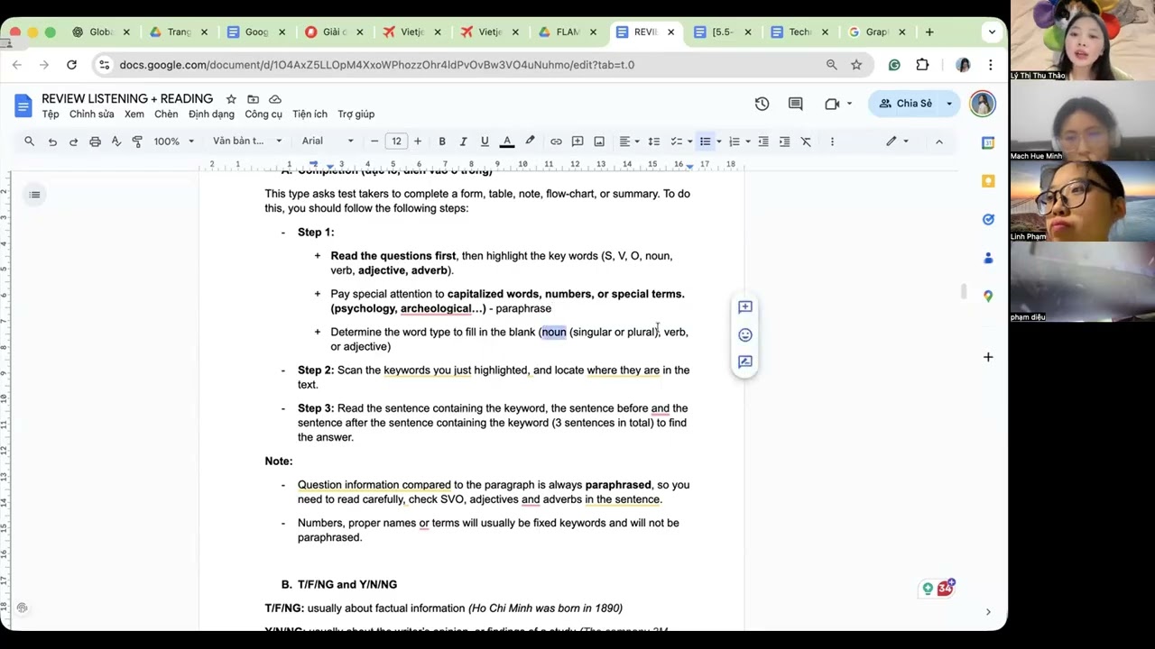Add a comment on the selected text
The image size is (1155, 649).
coord(745,307)
